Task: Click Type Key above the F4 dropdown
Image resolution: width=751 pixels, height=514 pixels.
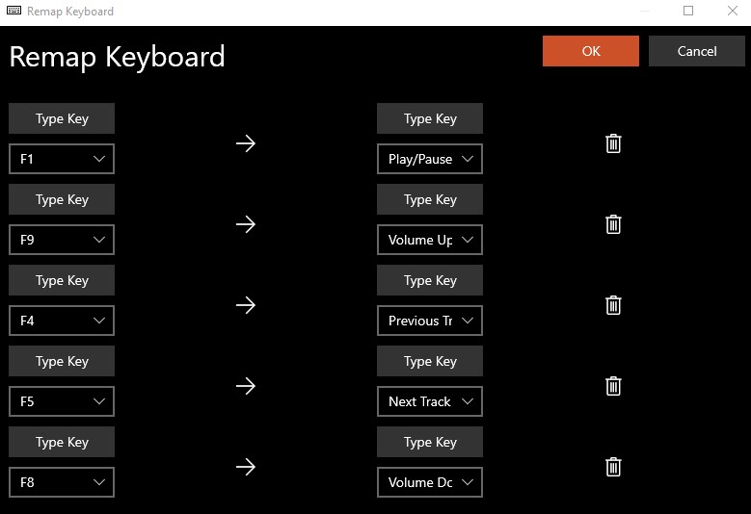Action: click(62, 280)
